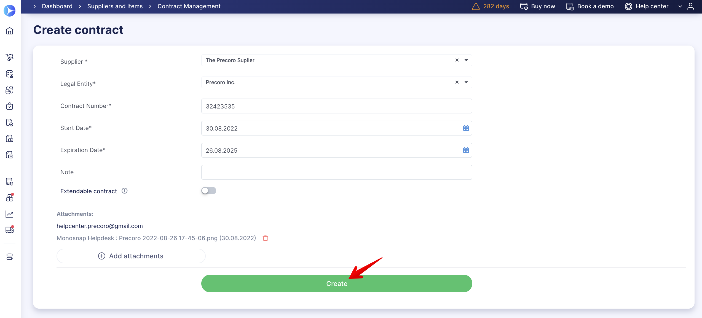Image resolution: width=702 pixels, height=318 pixels.
Task: Delete the Monosnap attachment with trash icon
Action: [x=266, y=238]
